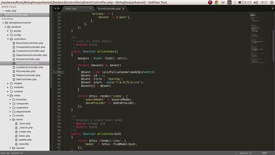Open CompaniesController.php file
Screen dimensions: 275x155
31,47
